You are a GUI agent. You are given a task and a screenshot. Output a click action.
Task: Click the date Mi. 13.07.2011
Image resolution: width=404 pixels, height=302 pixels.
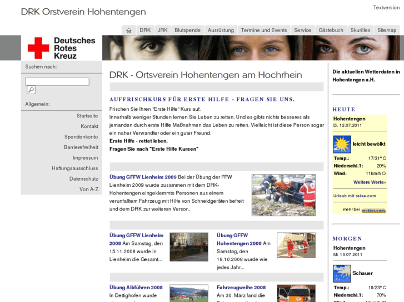click(347, 255)
